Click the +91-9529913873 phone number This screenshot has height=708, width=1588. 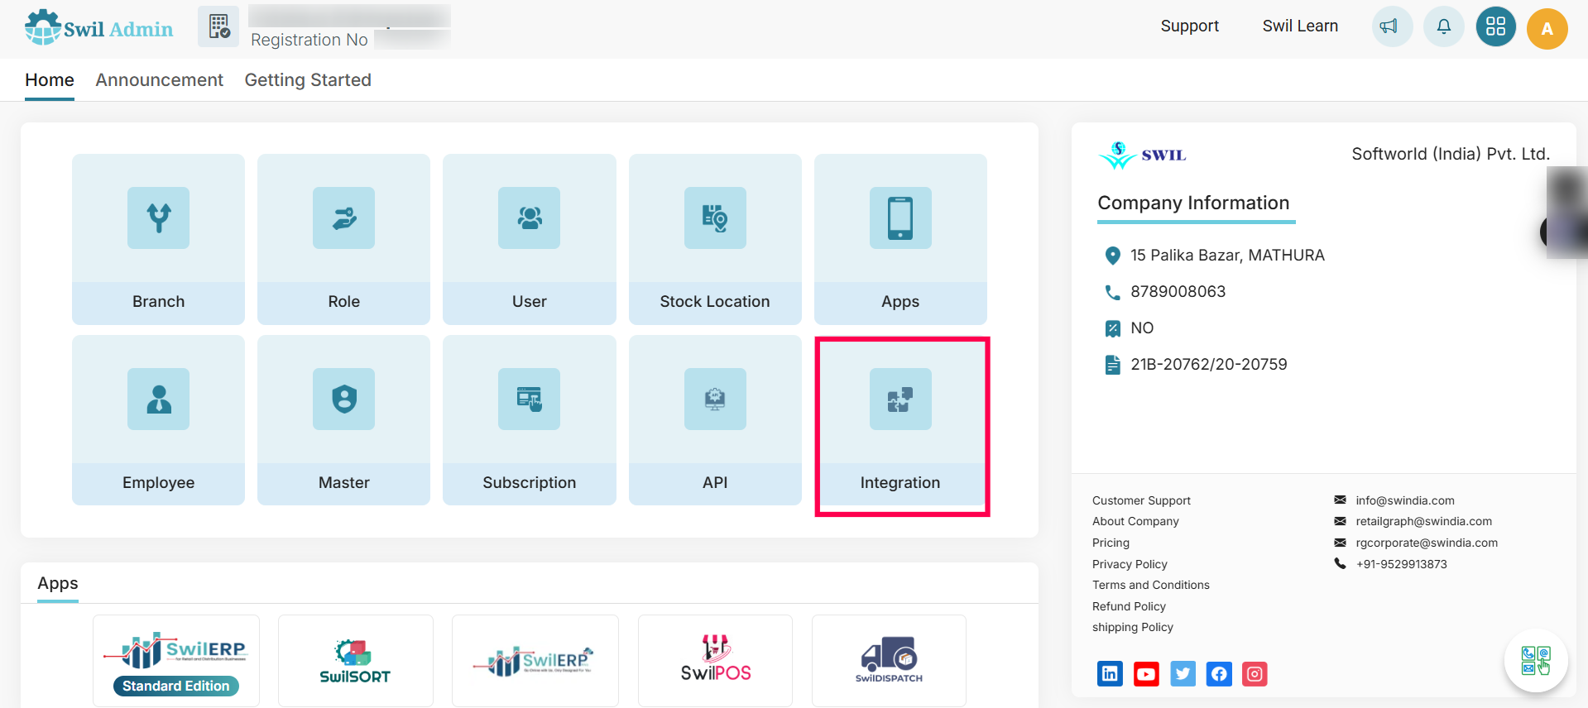point(1402,564)
